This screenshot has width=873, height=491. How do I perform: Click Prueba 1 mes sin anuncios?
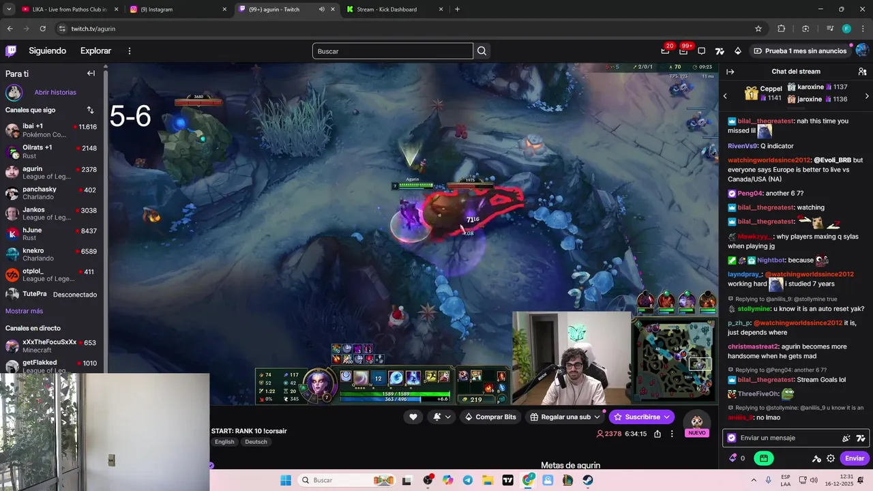(x=799, y=51)
